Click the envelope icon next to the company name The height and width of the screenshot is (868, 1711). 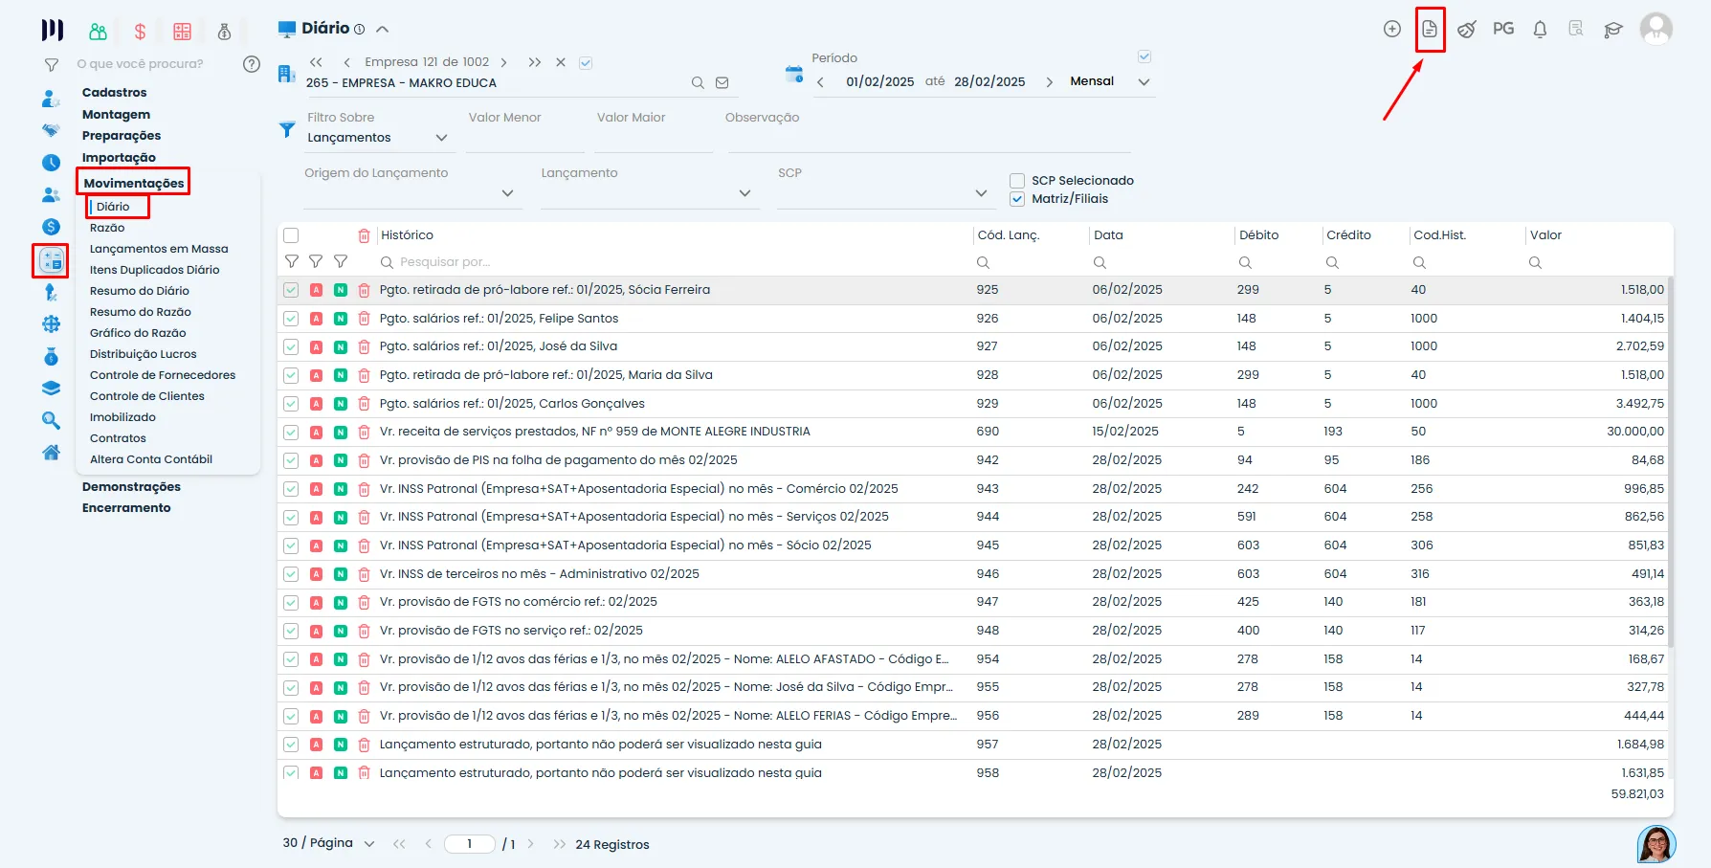click(722, 83)
